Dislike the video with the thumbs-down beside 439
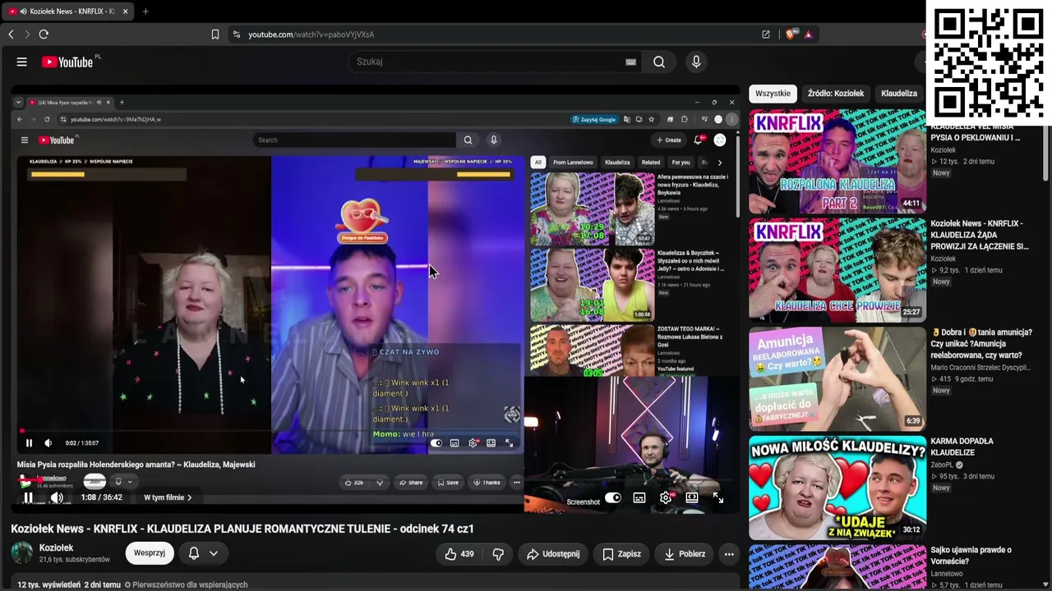Image resolution: width=1052 pixels, height=591 pixels. tap(497, 554)
